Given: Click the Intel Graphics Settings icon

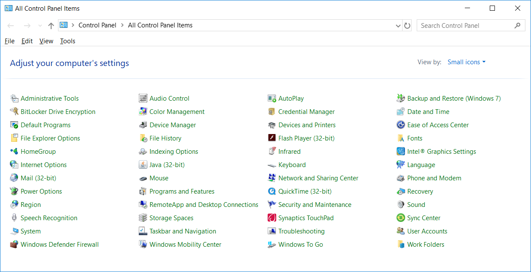Looking at the screenshot, I should tap(401, 152).
